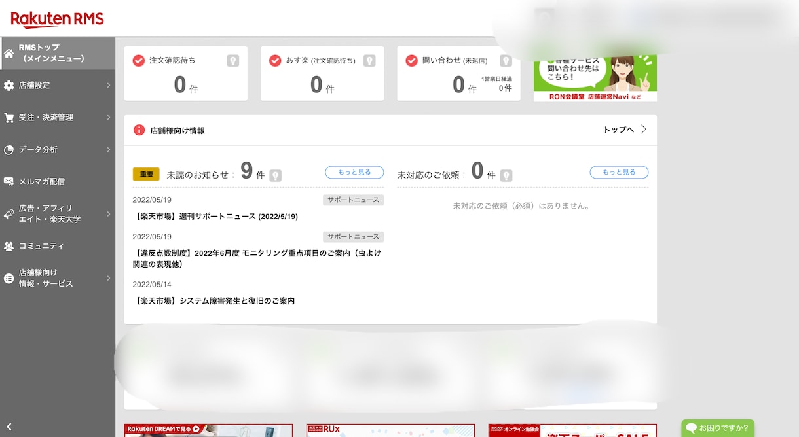Image resolution: width=799 pixels, height=437 pixels.
Task: Click the Rakuten RMS logo
Action: (x=57, y=20)
